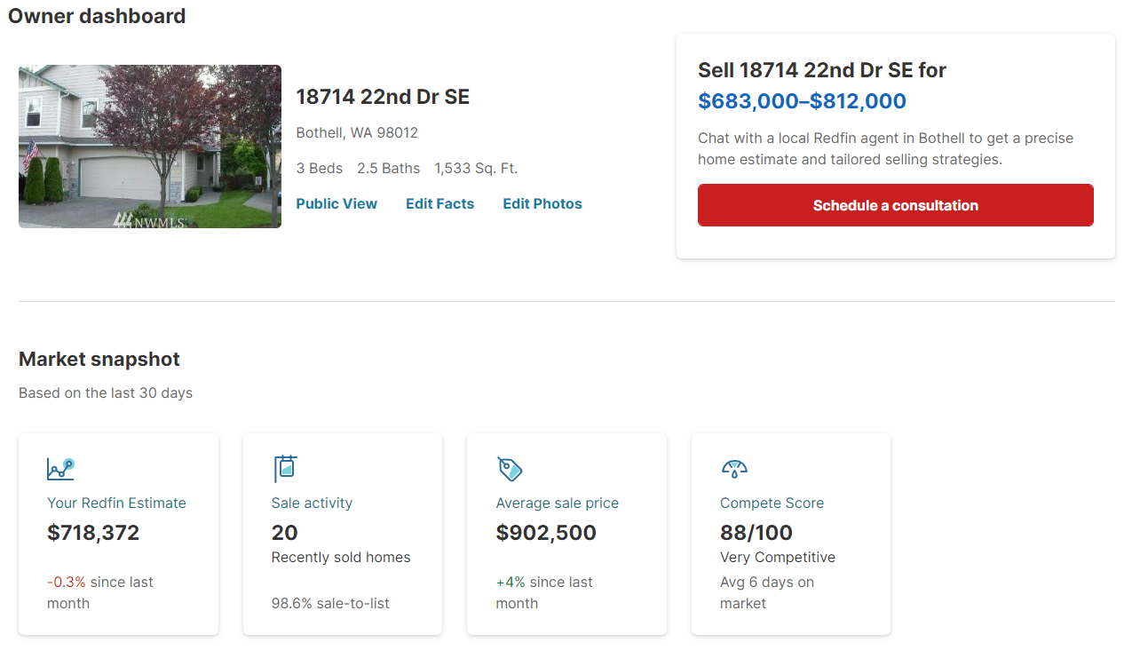Click the $718,372 estimate value

tap(93, 533)
